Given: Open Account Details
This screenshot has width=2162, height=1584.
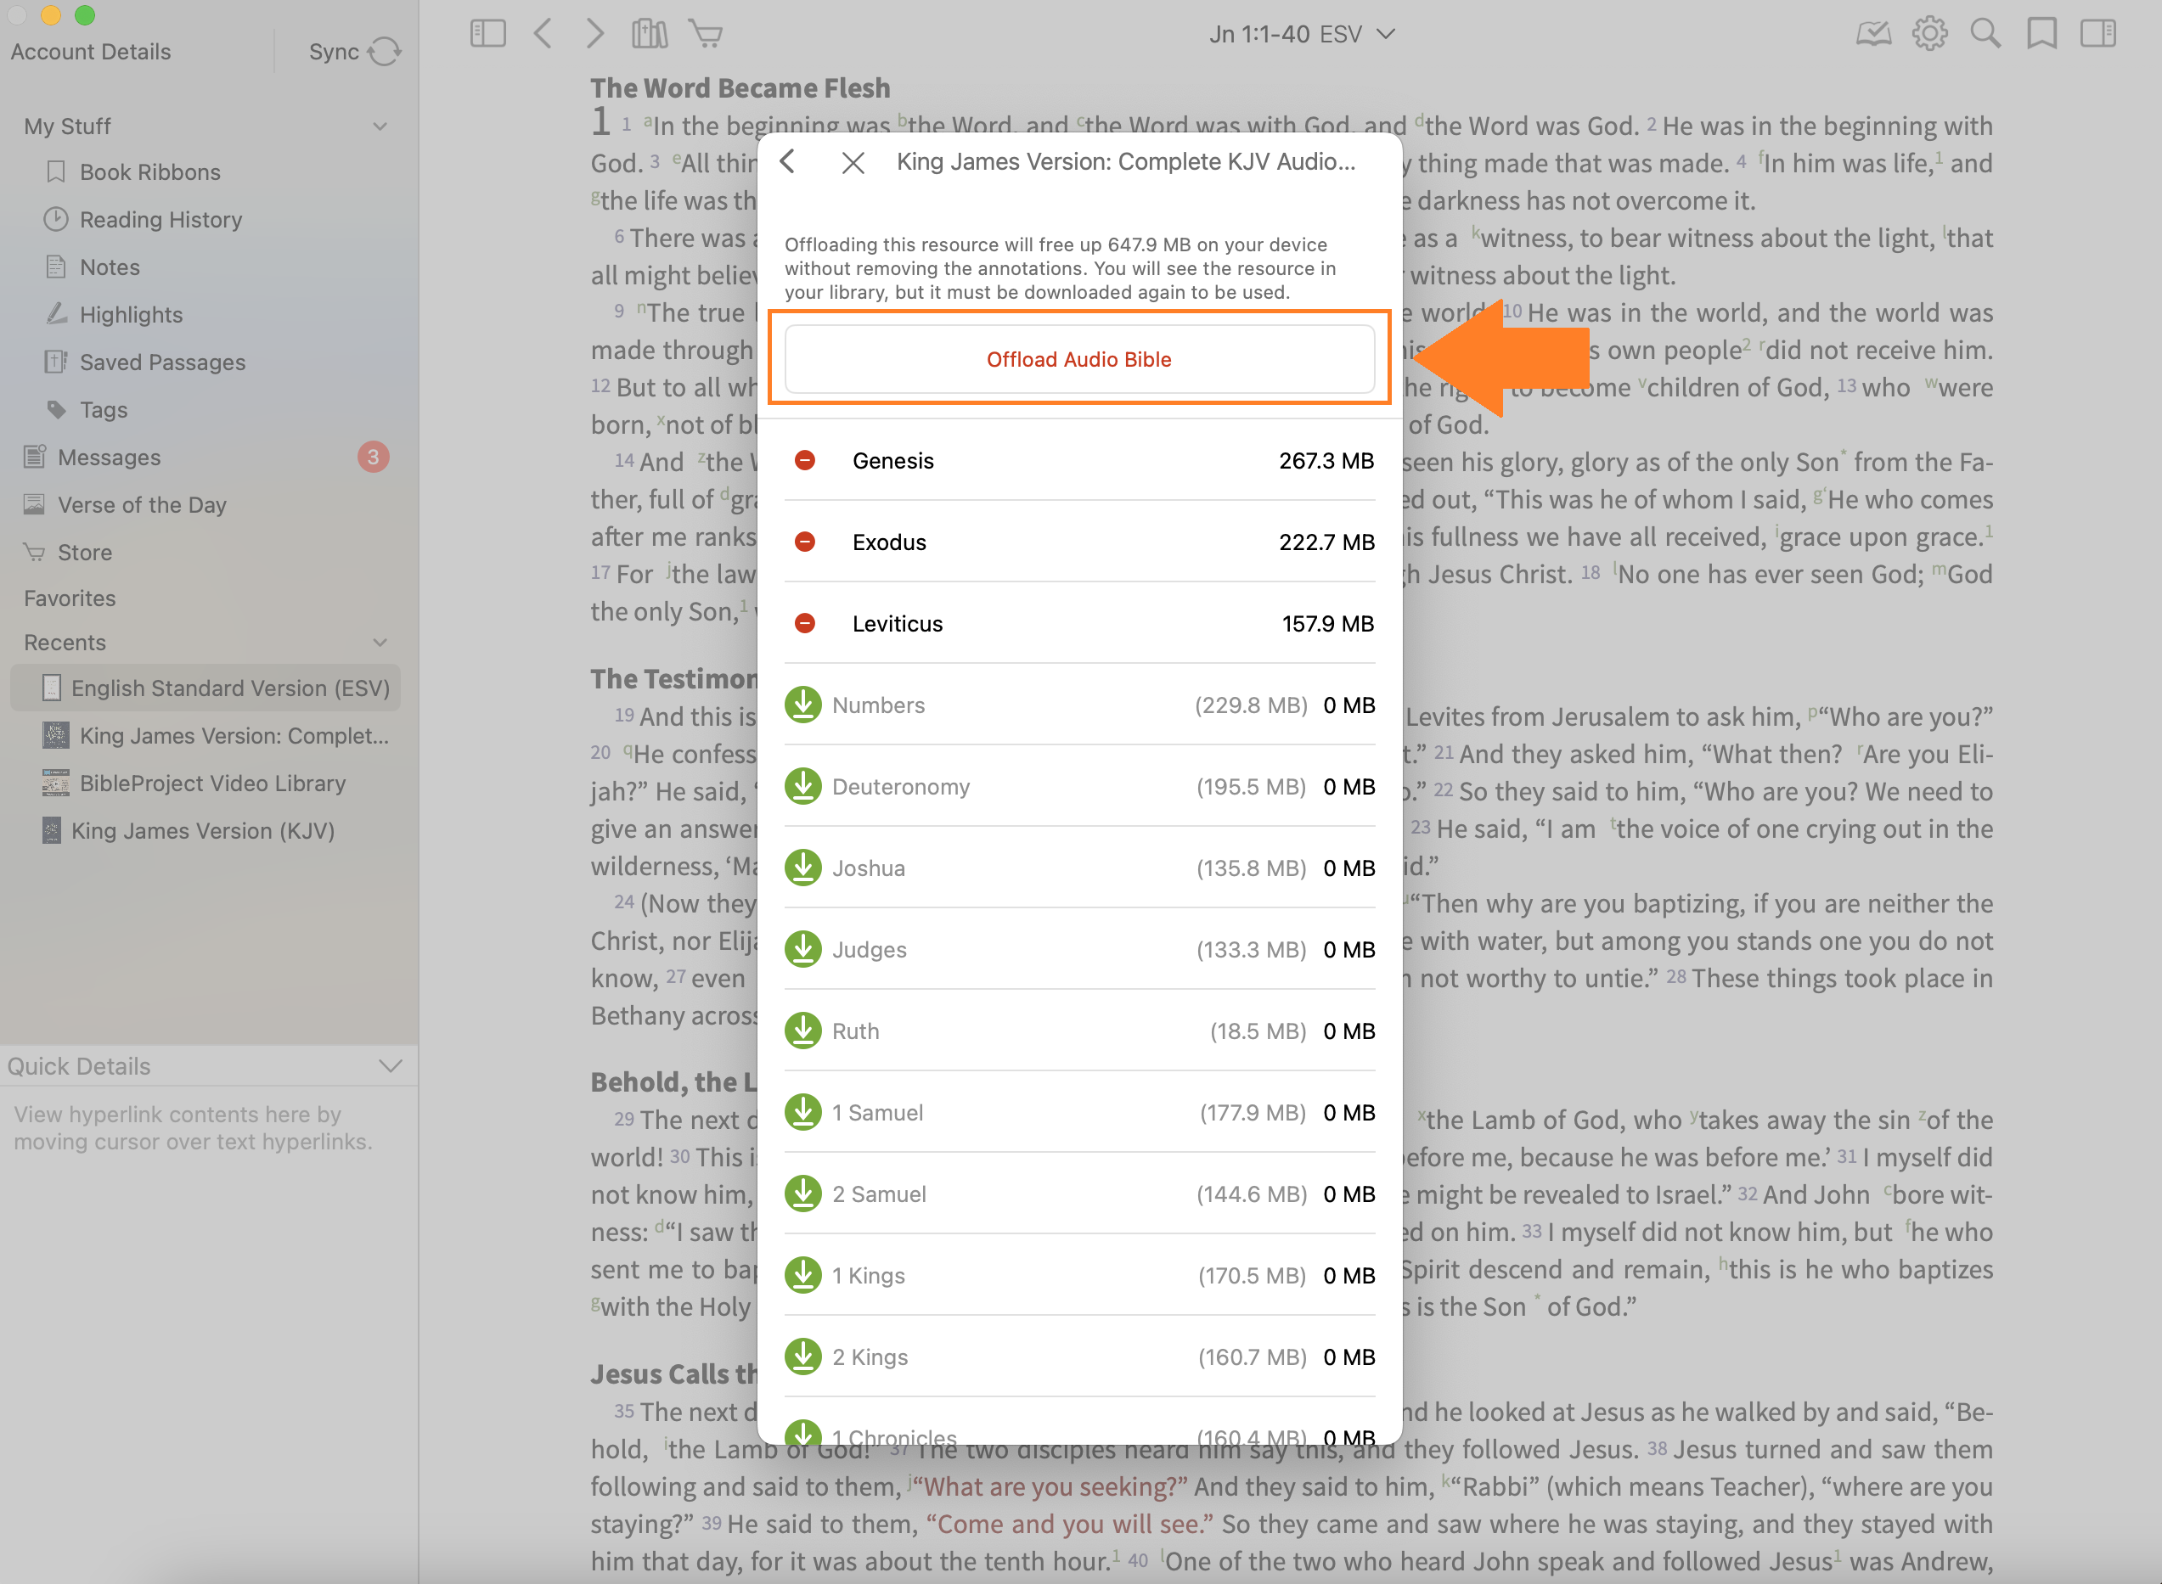Looking at the screenshot, I should [91, 52].
